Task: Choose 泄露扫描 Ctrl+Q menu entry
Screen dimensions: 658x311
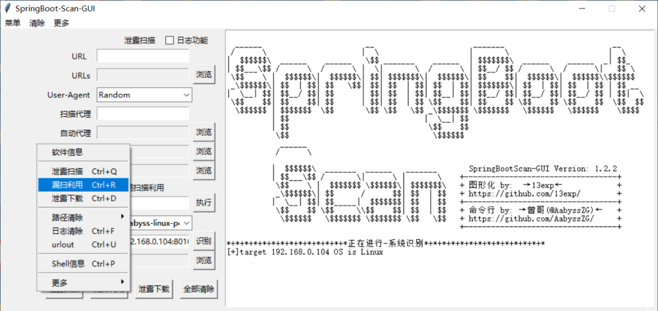Action: tap(83, 172)
